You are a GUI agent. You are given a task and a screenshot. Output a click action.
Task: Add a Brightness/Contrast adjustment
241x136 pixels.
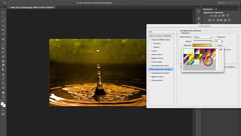(x=211, y=16)
